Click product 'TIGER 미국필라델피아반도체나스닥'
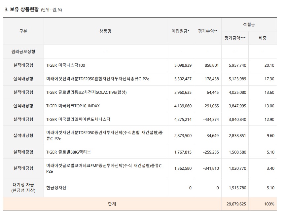 (x=78, y=120)
